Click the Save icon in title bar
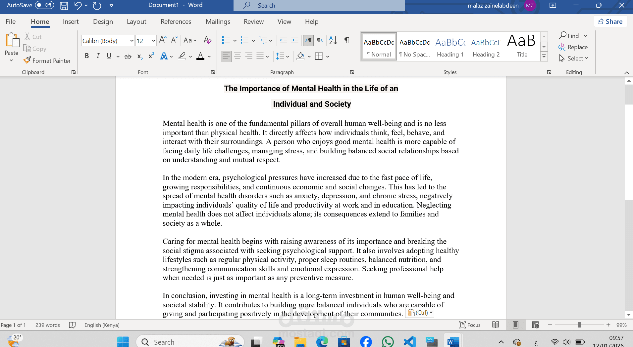Screen dimensions: 633x347 [64, 5]
